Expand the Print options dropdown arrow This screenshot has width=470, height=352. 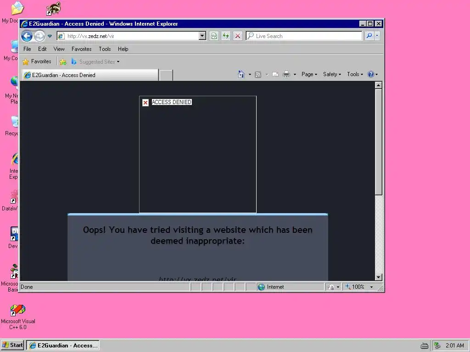(295, 74)
